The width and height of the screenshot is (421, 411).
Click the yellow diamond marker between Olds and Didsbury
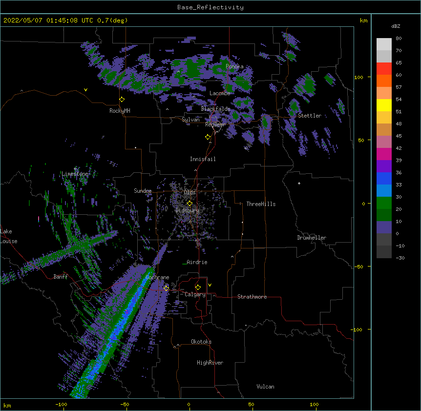click(189, 203)
